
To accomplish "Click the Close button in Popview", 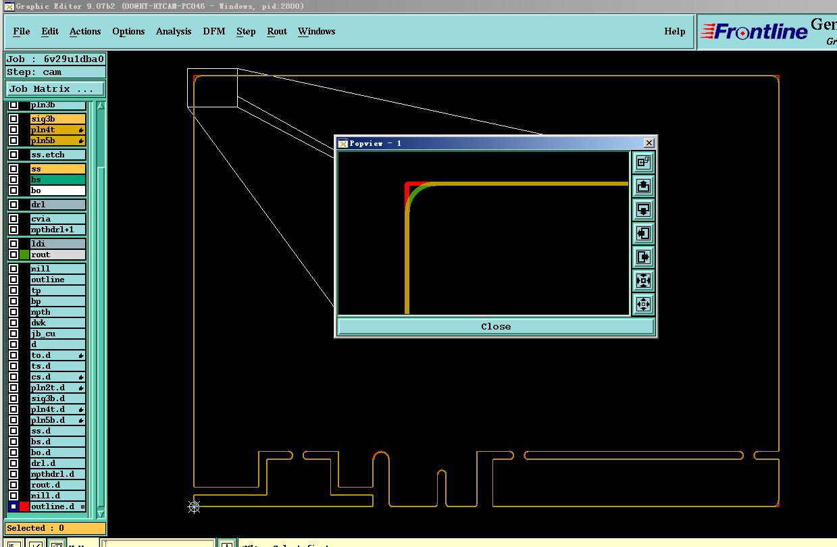I will [496, 326].
